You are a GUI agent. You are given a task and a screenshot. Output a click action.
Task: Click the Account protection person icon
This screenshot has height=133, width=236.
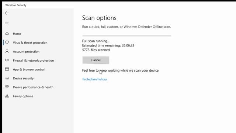[7, 51]
